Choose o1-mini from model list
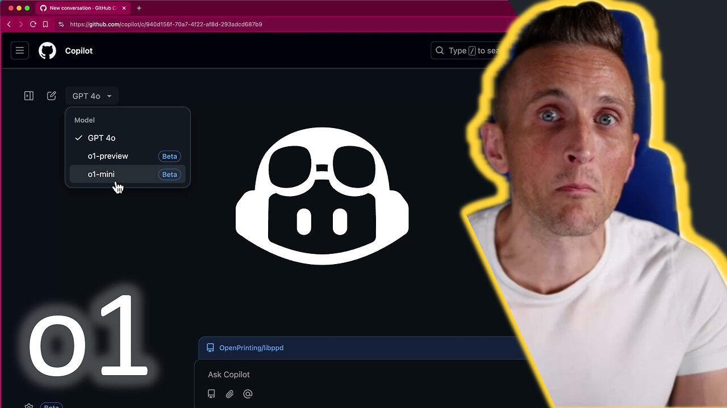The height and width of the screenshot is (408, 727). [128, 174]
